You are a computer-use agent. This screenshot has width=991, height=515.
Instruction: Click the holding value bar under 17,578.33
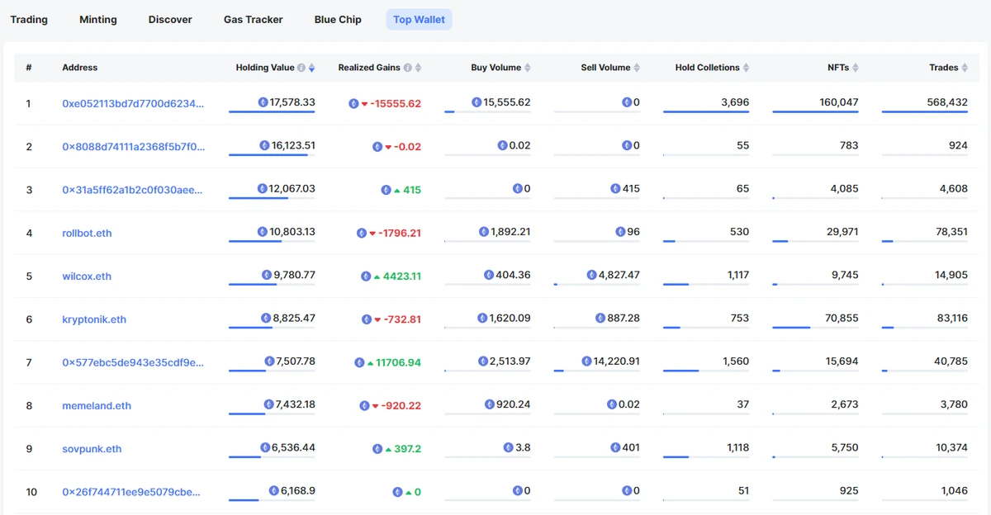(x=272, y=111)
